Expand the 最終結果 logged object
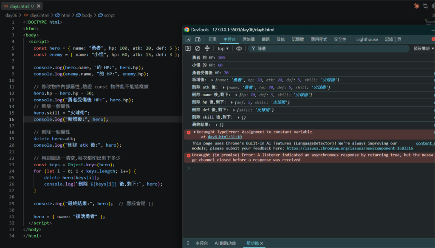This screenshot has height=248, width=435. tap(216, 125)
